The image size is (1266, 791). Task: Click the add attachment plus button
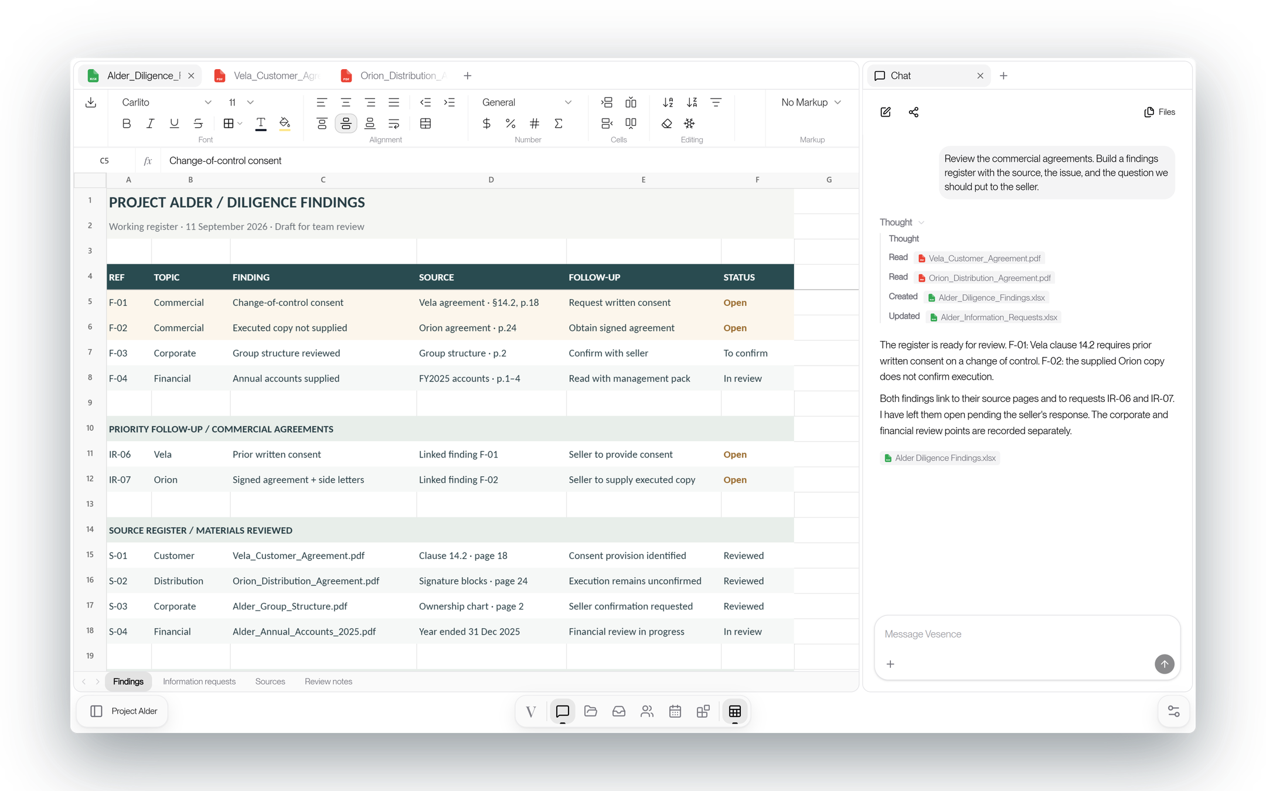coord(890,664)
